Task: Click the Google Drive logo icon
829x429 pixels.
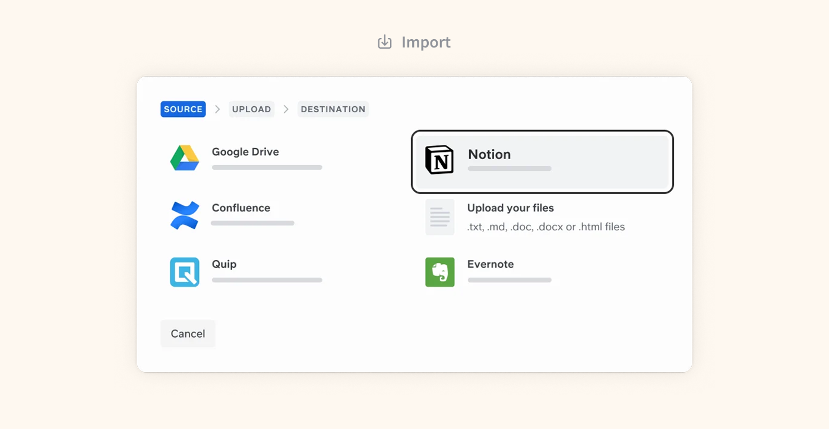Action: pyautogui.click(x=185, y=158)
